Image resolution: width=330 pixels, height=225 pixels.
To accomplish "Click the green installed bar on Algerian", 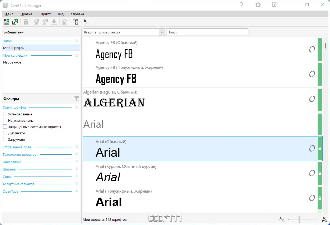I will click(320, 100).
